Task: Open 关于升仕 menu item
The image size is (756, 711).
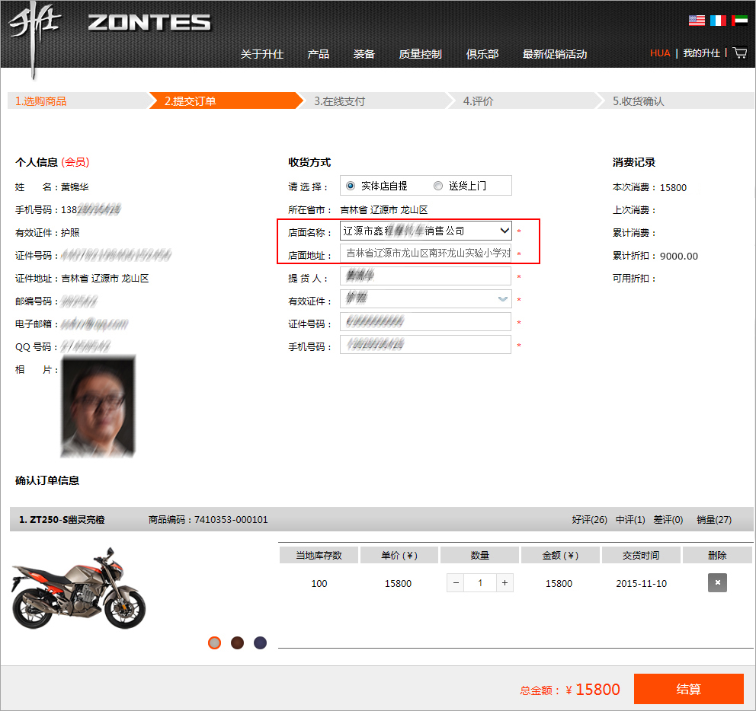Action: tap(262, 54)
